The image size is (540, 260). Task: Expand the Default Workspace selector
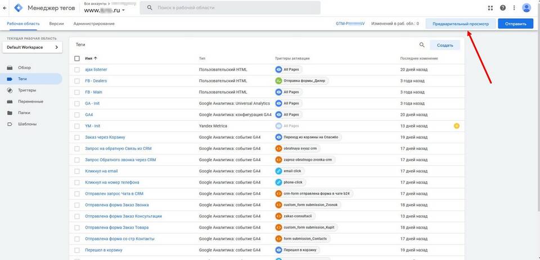(33, 48)
